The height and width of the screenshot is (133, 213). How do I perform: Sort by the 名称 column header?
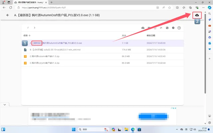click(x=27, y=36)
